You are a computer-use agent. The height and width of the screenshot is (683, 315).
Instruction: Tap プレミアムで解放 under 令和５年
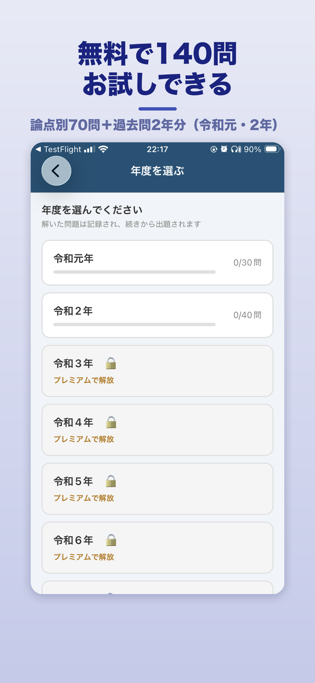[84, 498]
